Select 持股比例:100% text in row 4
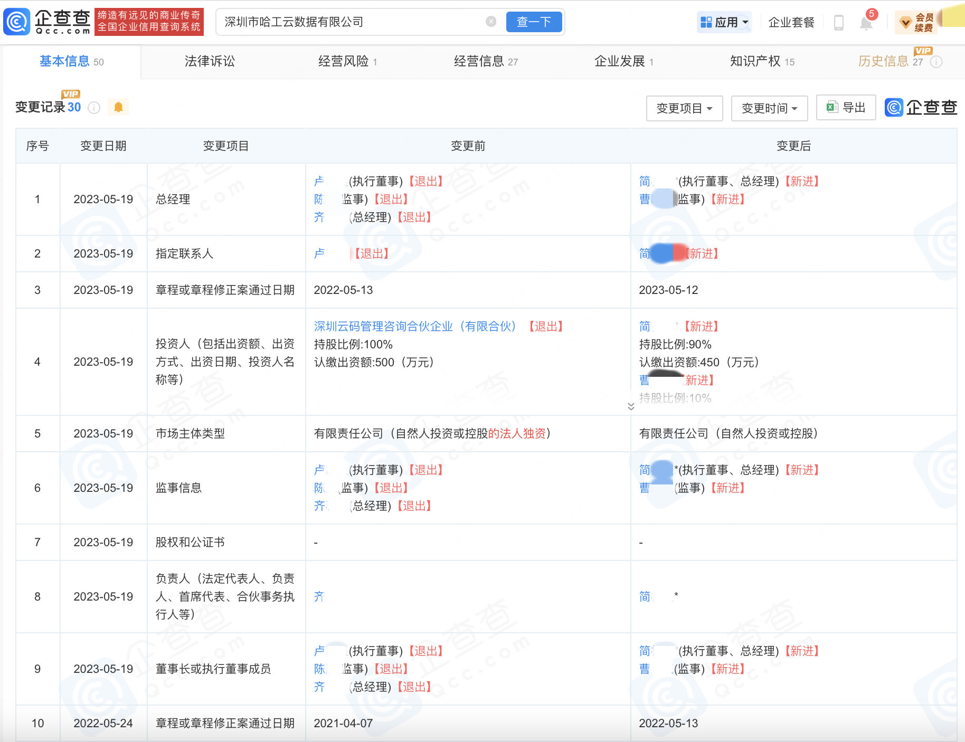 (353, 345)
